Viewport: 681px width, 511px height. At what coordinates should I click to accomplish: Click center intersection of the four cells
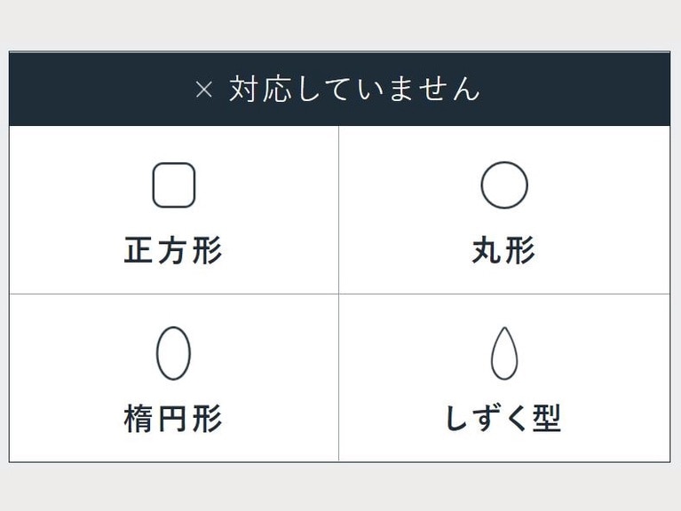coord(338,294)
